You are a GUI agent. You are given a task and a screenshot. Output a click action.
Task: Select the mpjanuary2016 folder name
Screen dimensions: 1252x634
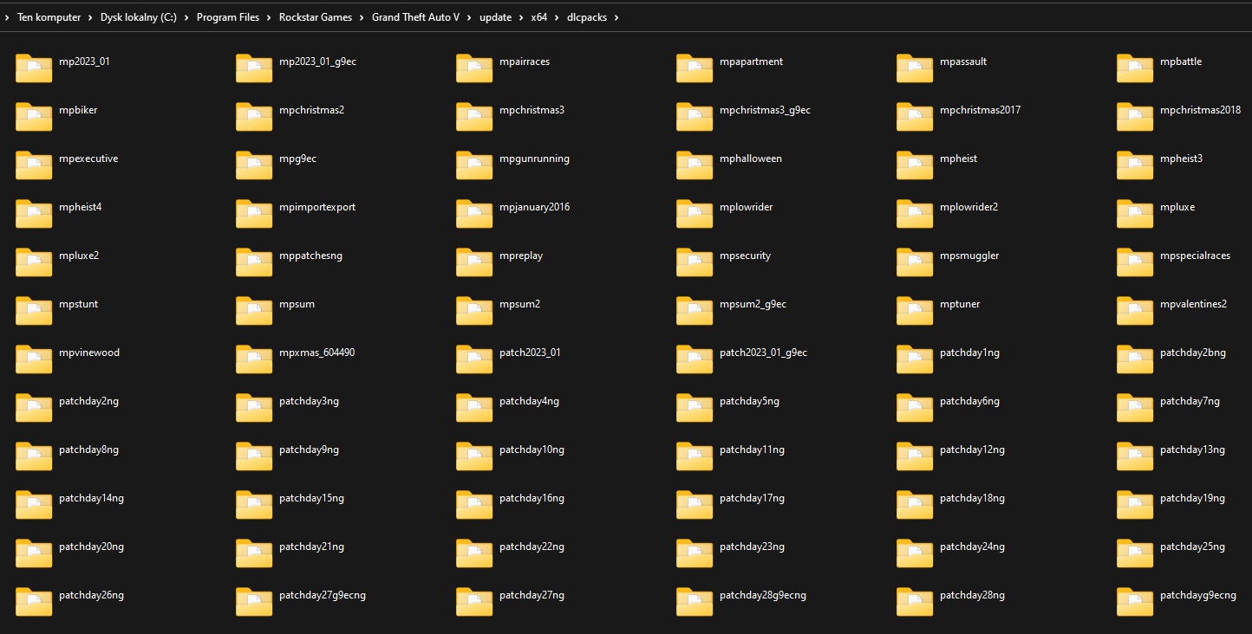[x=534, y=207]
